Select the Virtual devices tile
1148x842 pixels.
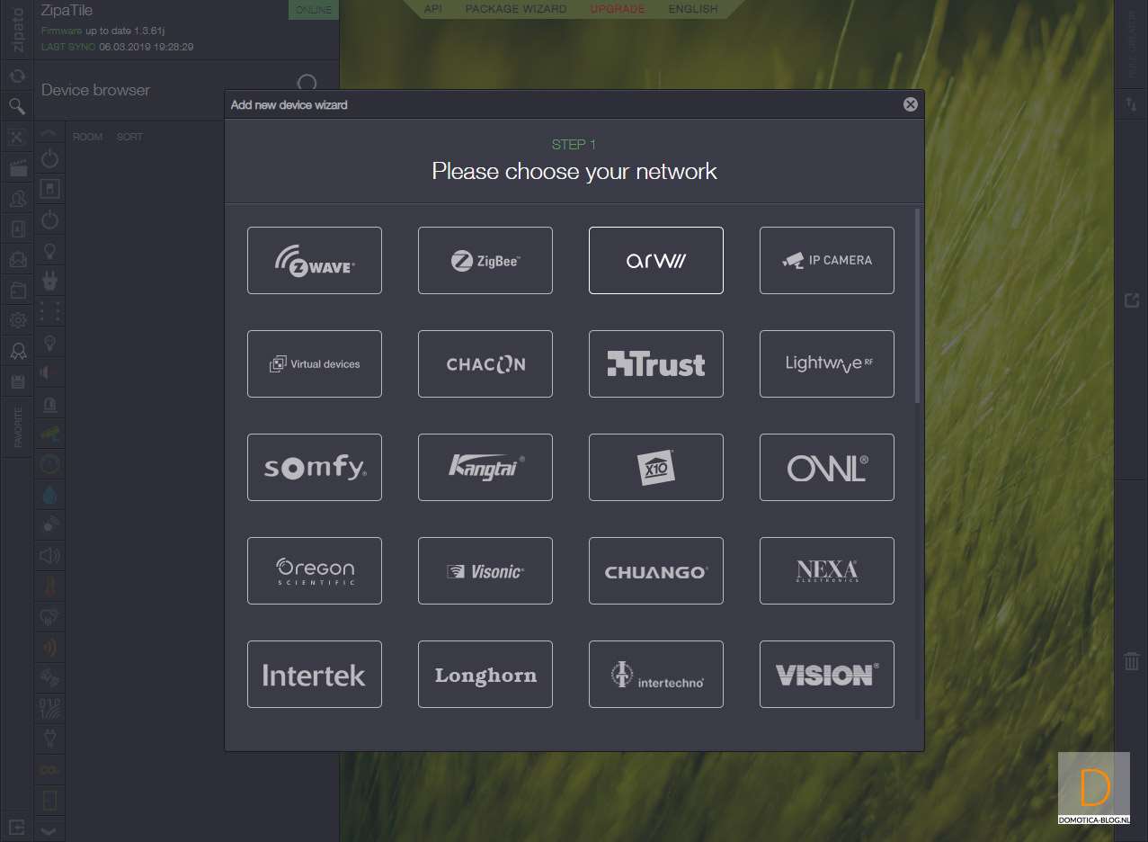[x=315, y=363]
